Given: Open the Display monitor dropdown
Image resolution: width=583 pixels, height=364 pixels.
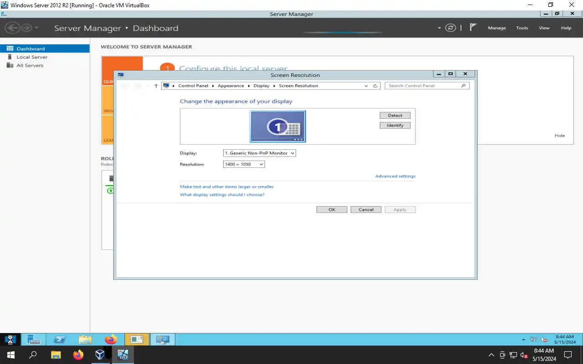Looking at the screenshot, I should click(x=260, y=153).
